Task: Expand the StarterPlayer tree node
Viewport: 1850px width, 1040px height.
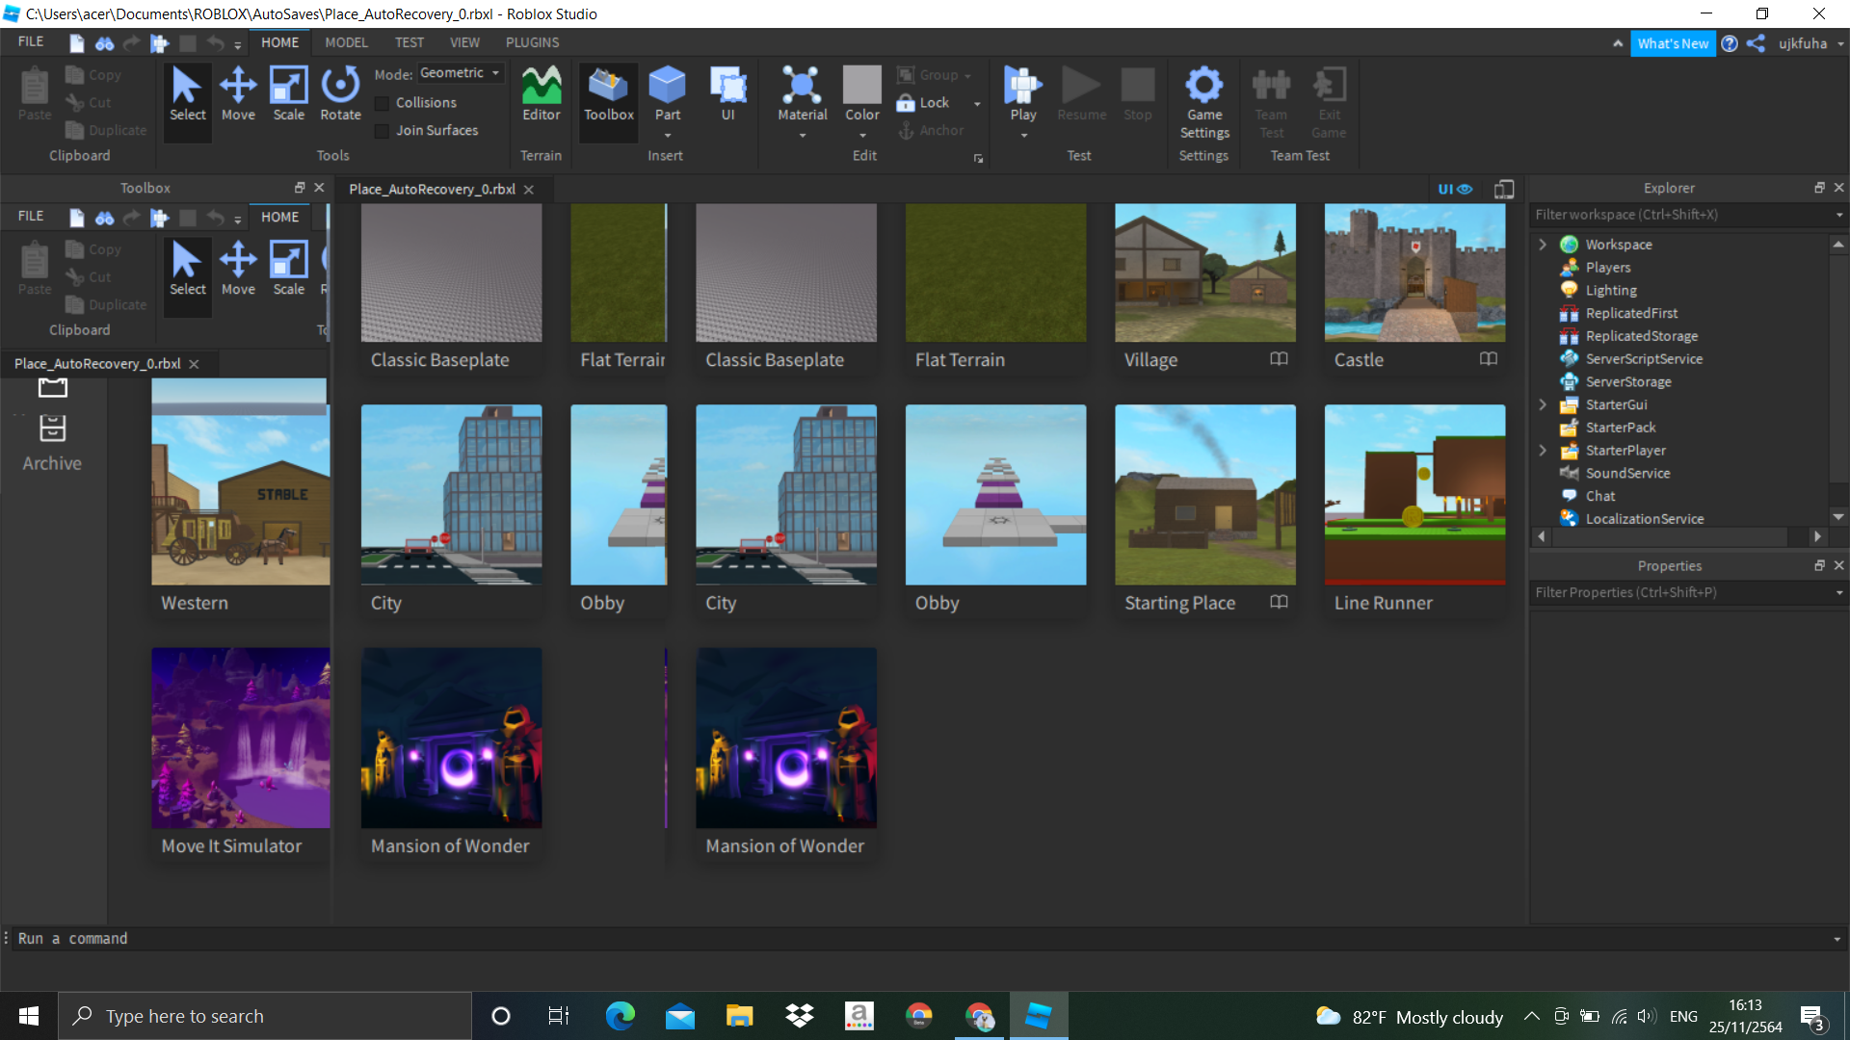Action: [x=1543, y=450]
